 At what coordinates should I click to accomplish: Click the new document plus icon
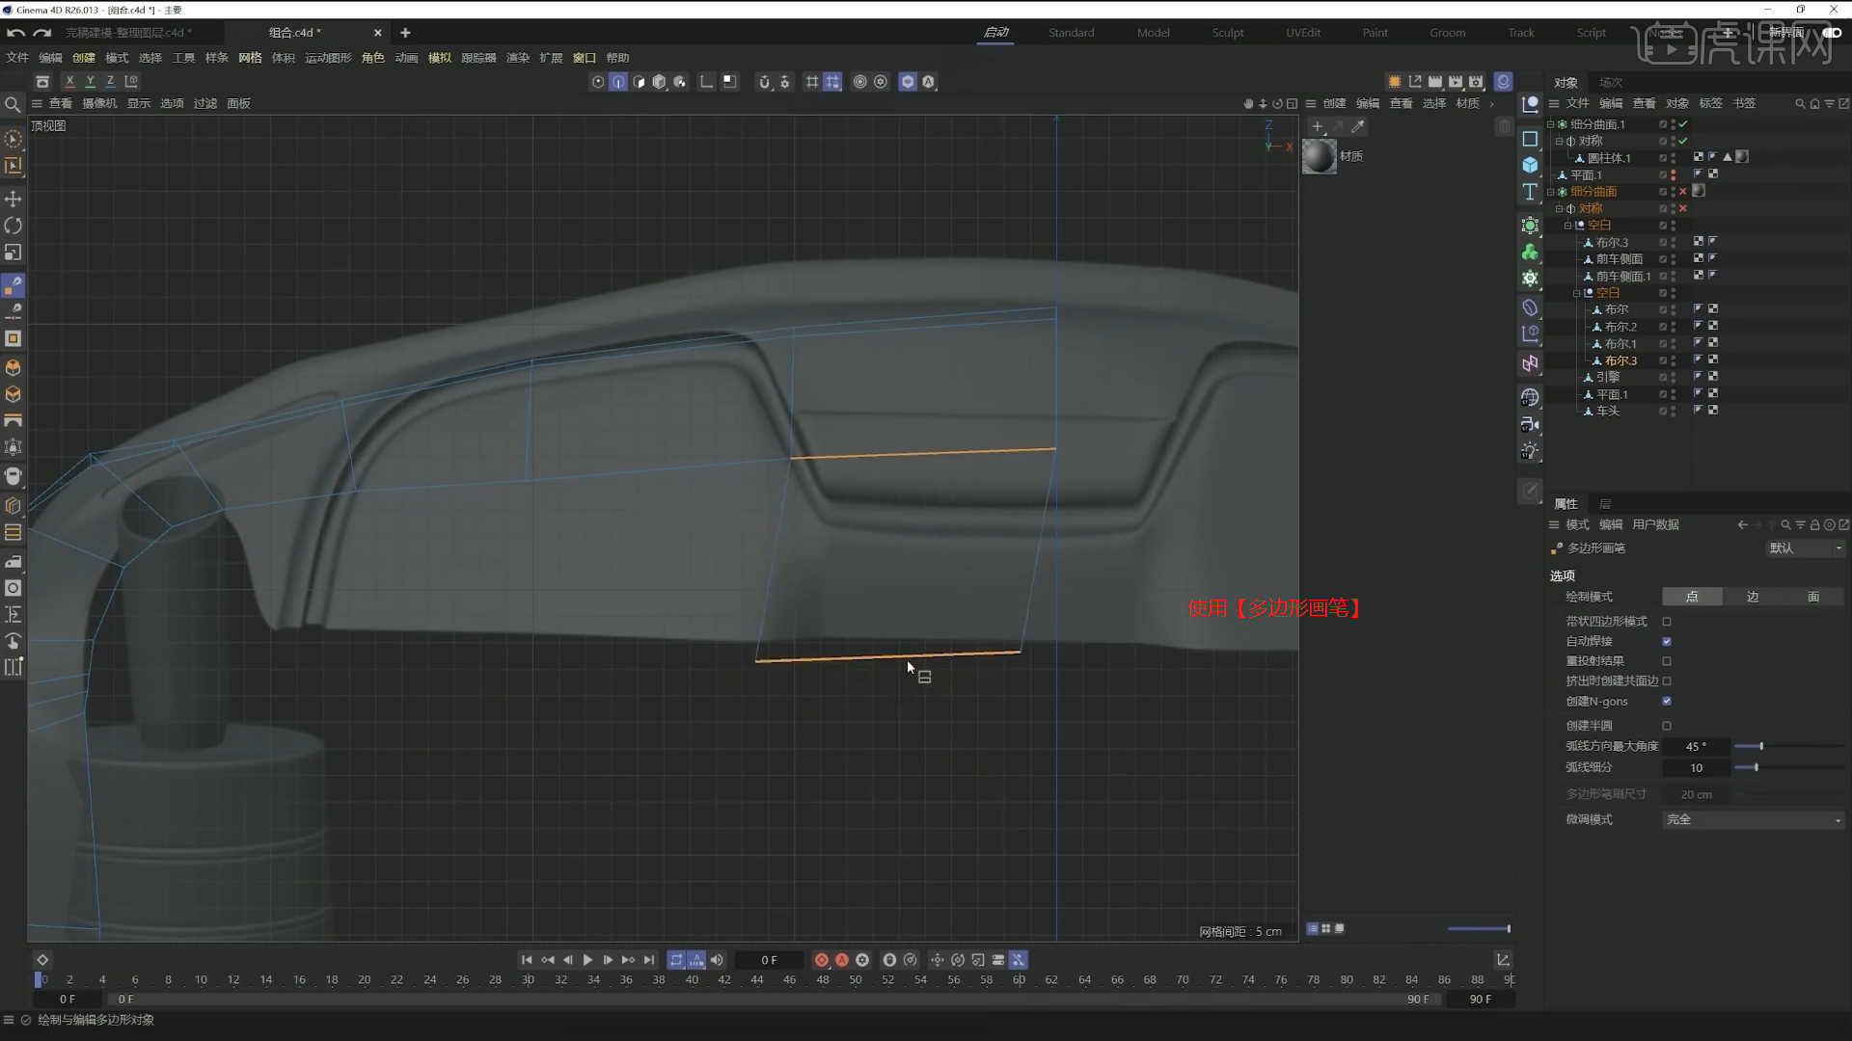[405, 33]
